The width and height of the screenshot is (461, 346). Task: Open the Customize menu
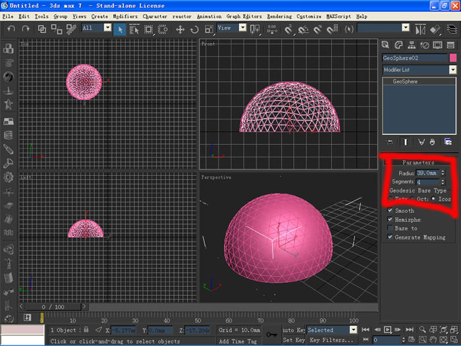309,16
